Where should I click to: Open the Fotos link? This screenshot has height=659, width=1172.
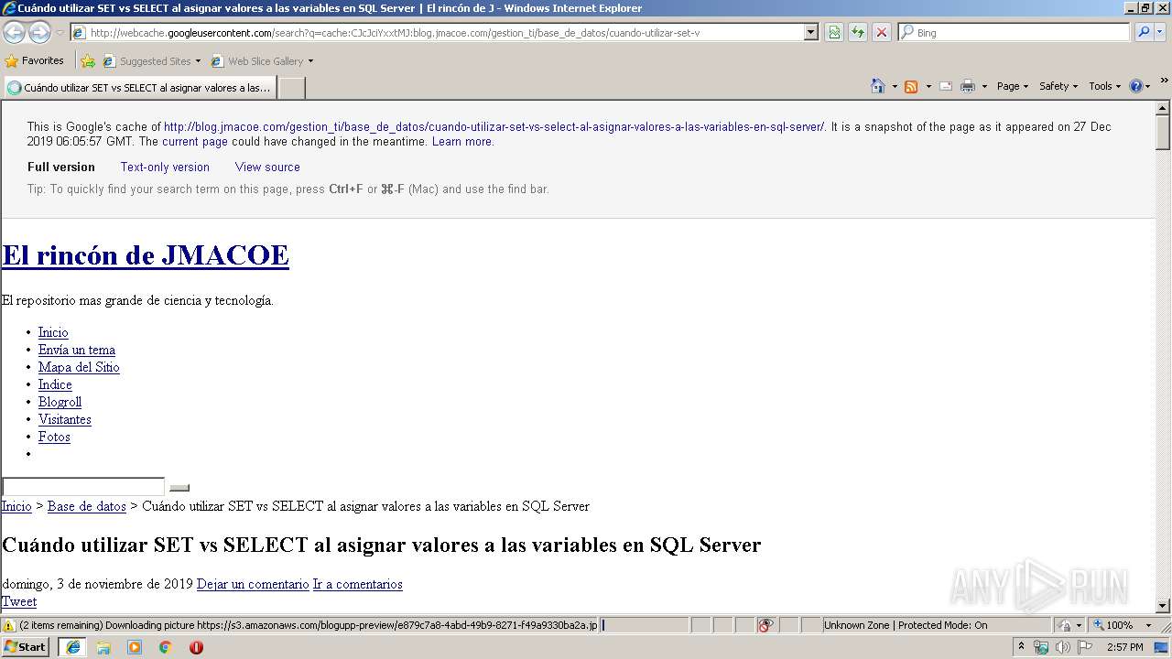pyautogui.click(x=54, y=437)
